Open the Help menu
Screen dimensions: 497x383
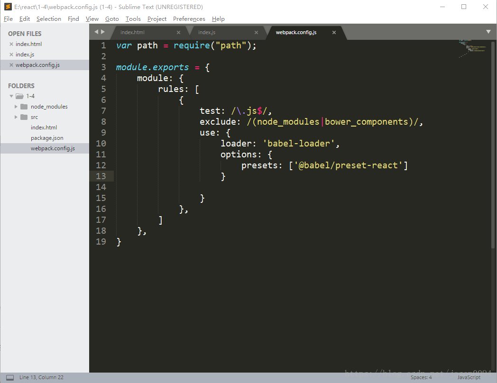point(218,19)
